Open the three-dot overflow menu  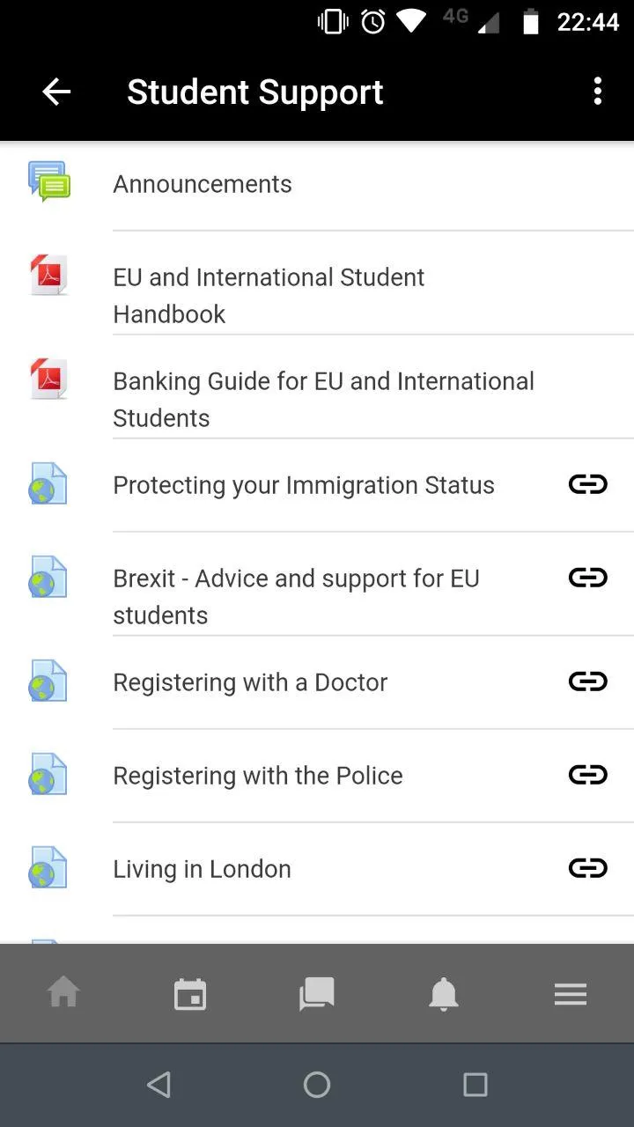point(598,92)
